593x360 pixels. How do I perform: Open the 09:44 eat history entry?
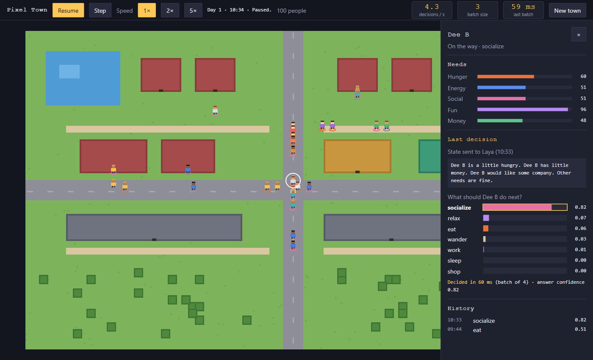517,330
